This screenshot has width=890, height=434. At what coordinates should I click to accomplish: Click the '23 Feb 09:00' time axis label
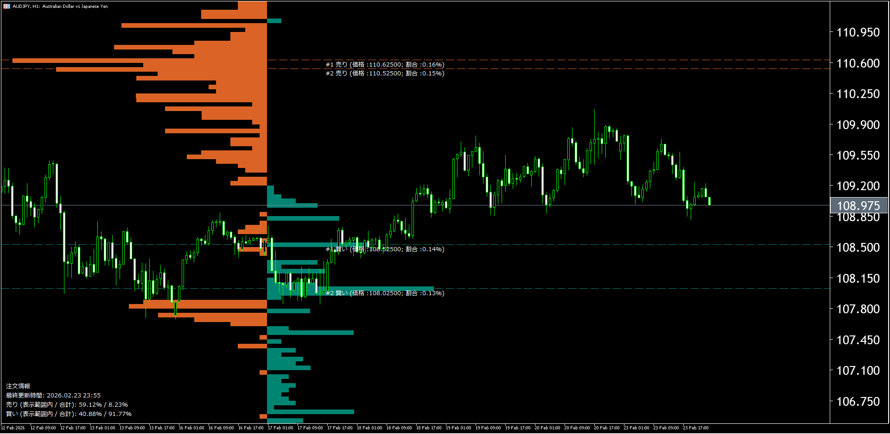(666, 428)
